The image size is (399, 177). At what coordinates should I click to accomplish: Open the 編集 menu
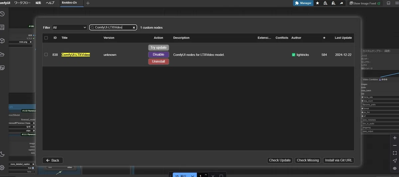[x=39, y=3]
